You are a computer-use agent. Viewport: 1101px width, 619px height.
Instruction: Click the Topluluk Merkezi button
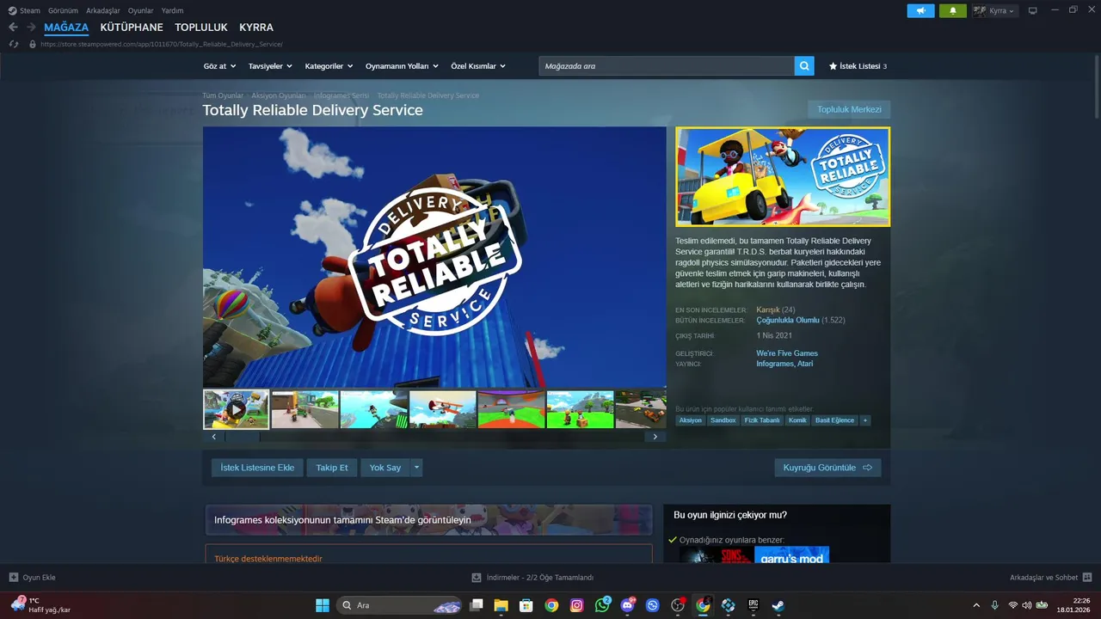(849, 109)
